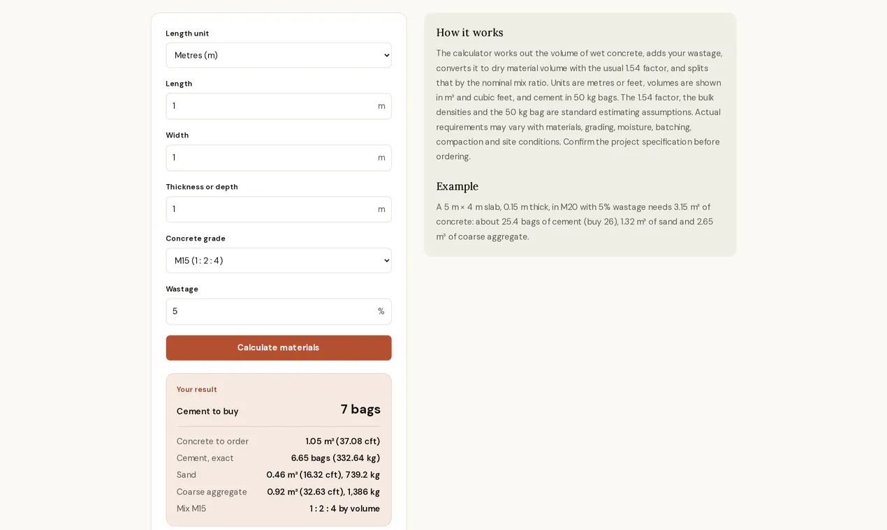
Task: Click the Sand result value
Action: coord(323,475)
